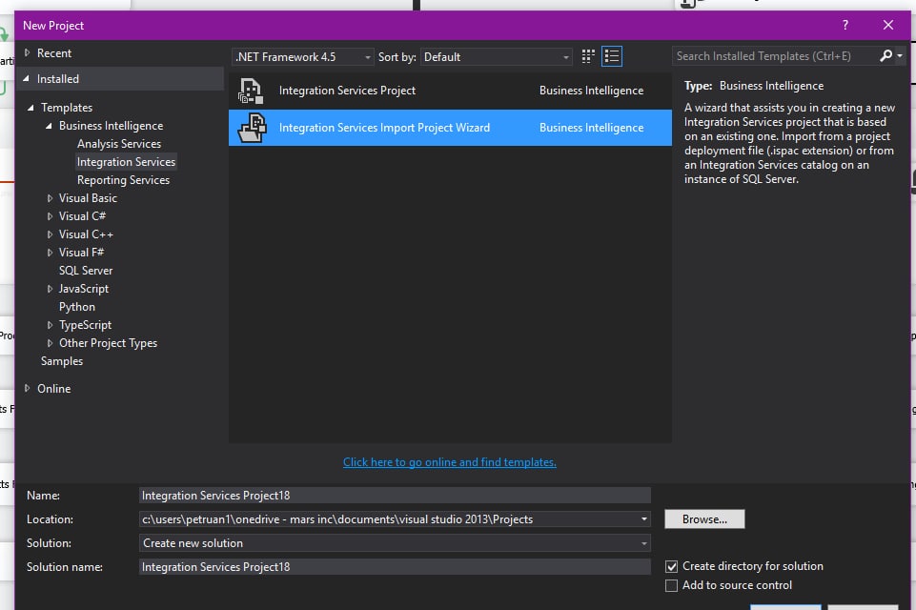This screenshot has width=916, height=610.
Task: Expand the Visual Basic node
Action: [50, 198]
